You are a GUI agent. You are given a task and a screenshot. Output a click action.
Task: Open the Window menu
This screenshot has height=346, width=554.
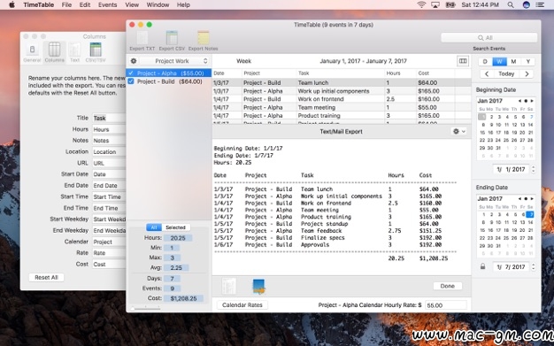tap(158, 5)
